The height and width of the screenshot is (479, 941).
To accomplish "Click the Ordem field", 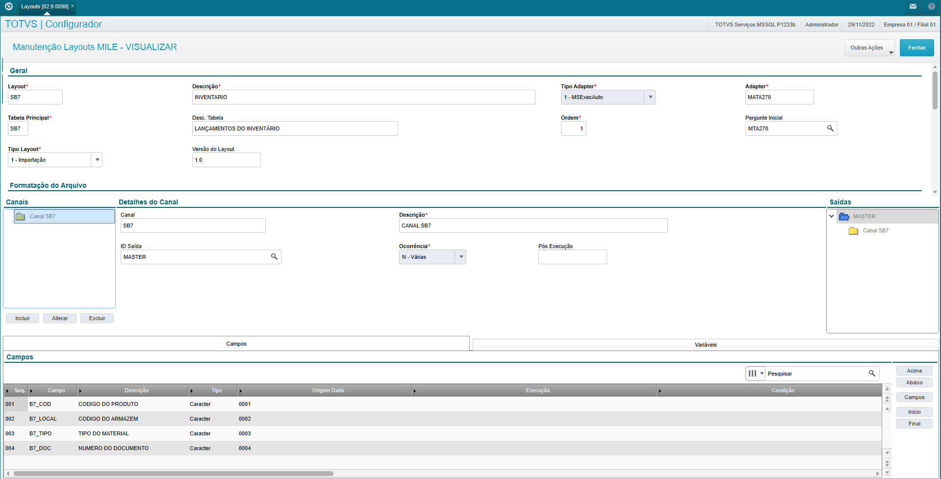I will pyautogui.click(x=573, y=128).
